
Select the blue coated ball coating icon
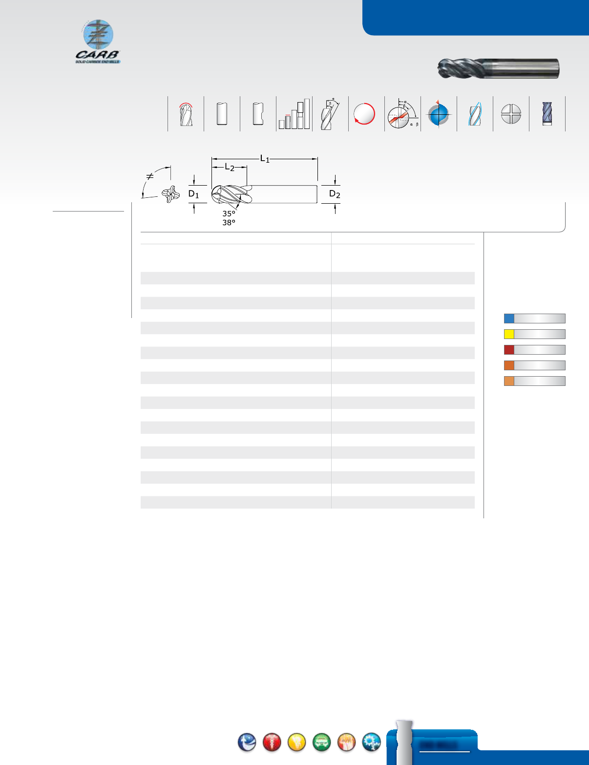click(x=439, y=115)
